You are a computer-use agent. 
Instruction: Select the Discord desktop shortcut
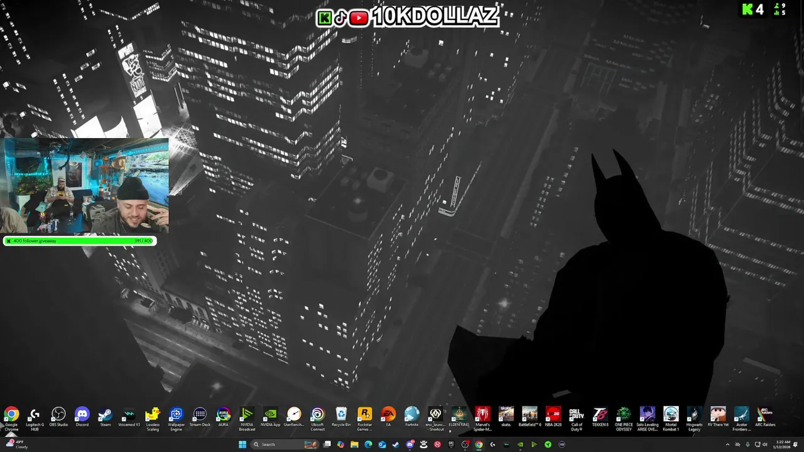[x=82, y=417]
